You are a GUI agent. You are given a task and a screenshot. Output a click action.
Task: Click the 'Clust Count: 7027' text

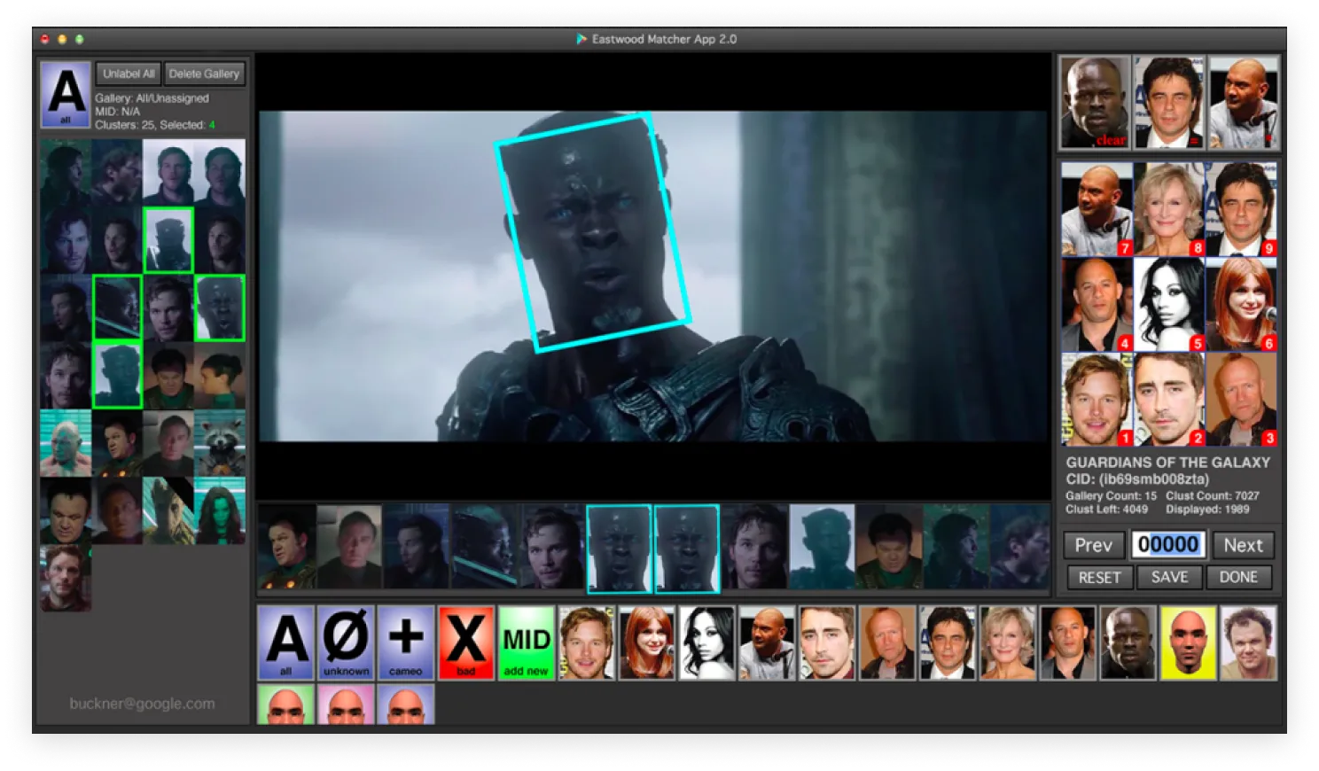[x=1212, y=496]
